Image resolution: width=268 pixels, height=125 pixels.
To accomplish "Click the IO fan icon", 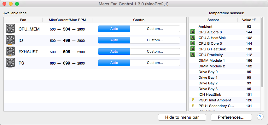I will click(10, 40).
